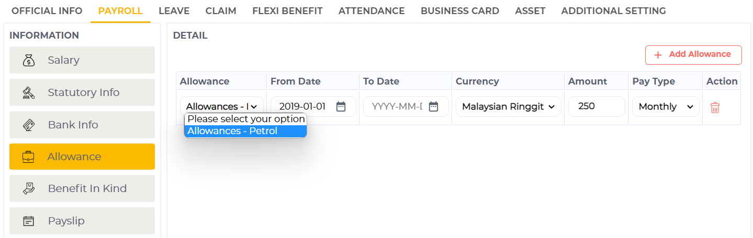Expand the Monthly pay type dropdown
This screenshot has width=753, height=238.
click(666, 106)
